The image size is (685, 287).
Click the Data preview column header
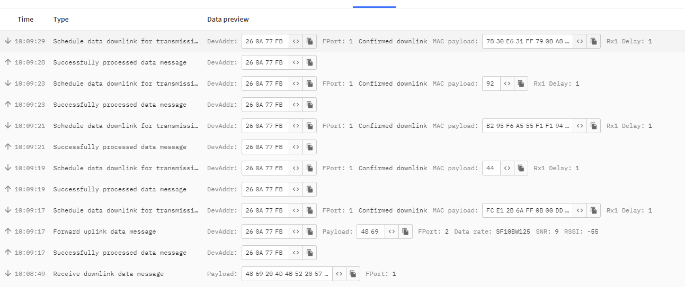click(x=228, y=20)
